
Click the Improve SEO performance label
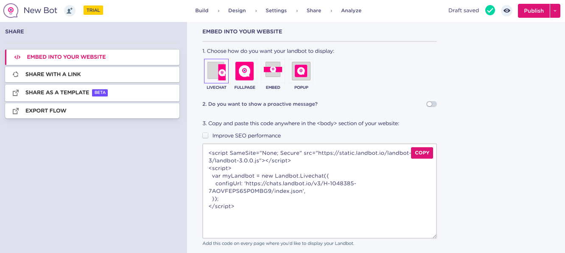[246, 136]
